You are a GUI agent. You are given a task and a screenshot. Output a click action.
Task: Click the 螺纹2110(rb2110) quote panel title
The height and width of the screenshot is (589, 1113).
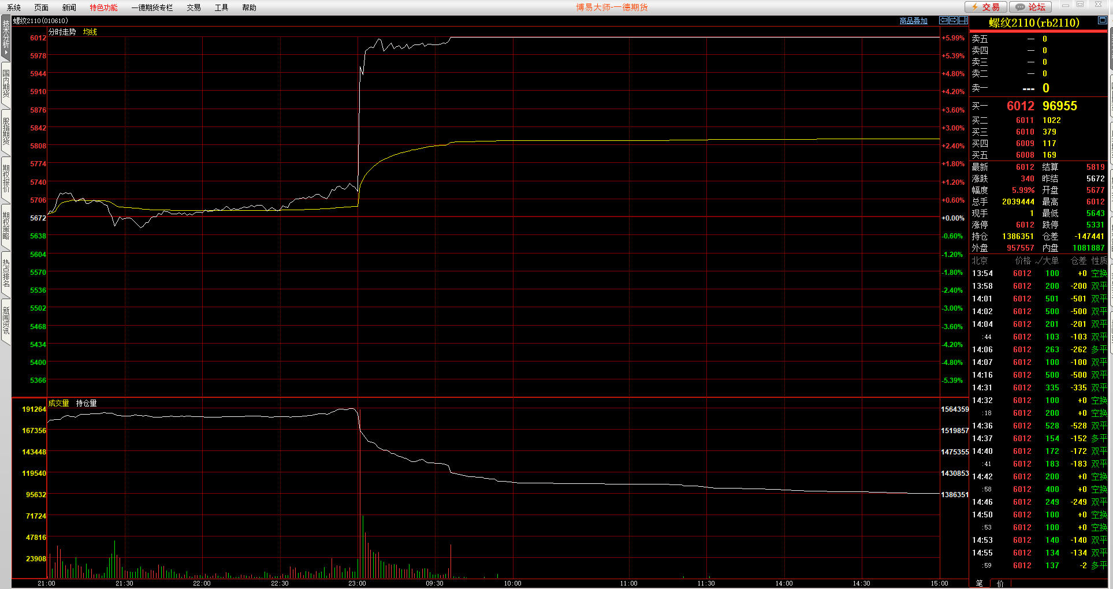coord(1034,23)
